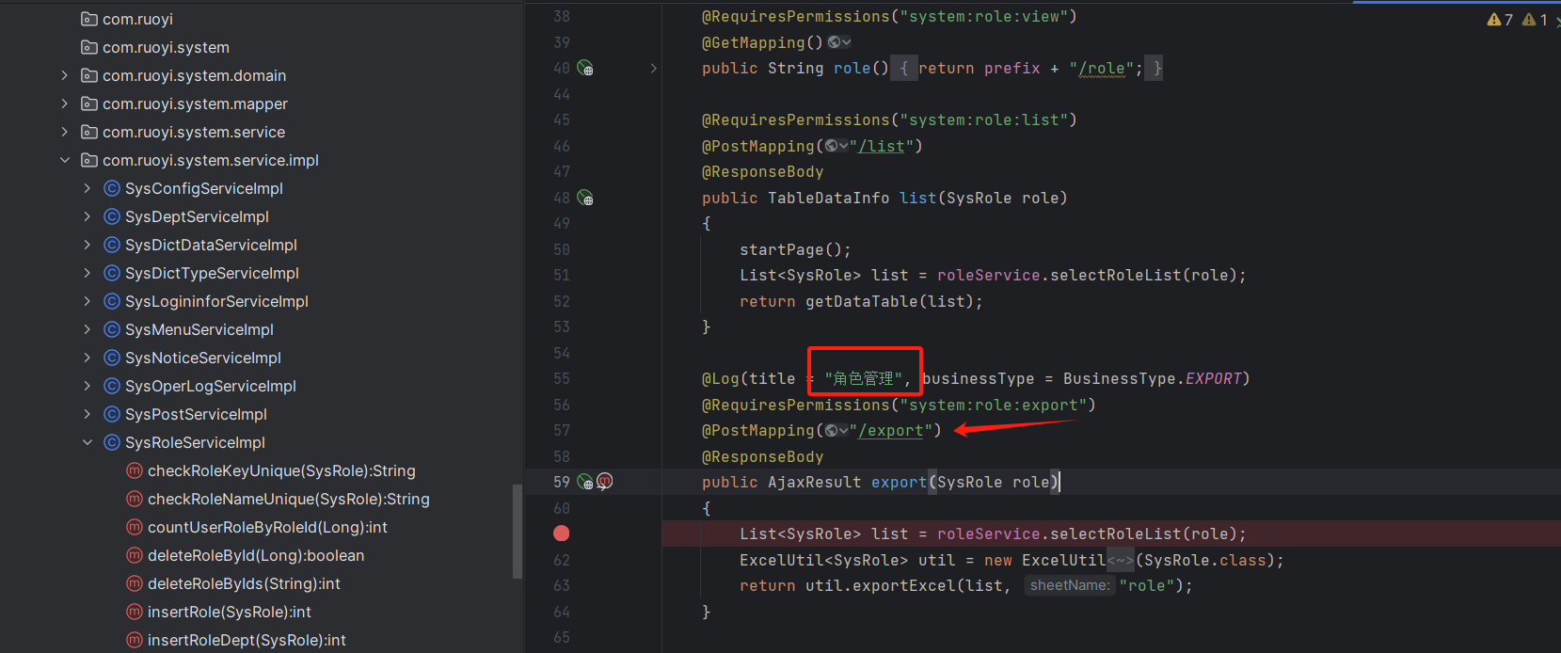
Task: Click the SysDeptServiceImpl class icon
Action: [112, 216]
